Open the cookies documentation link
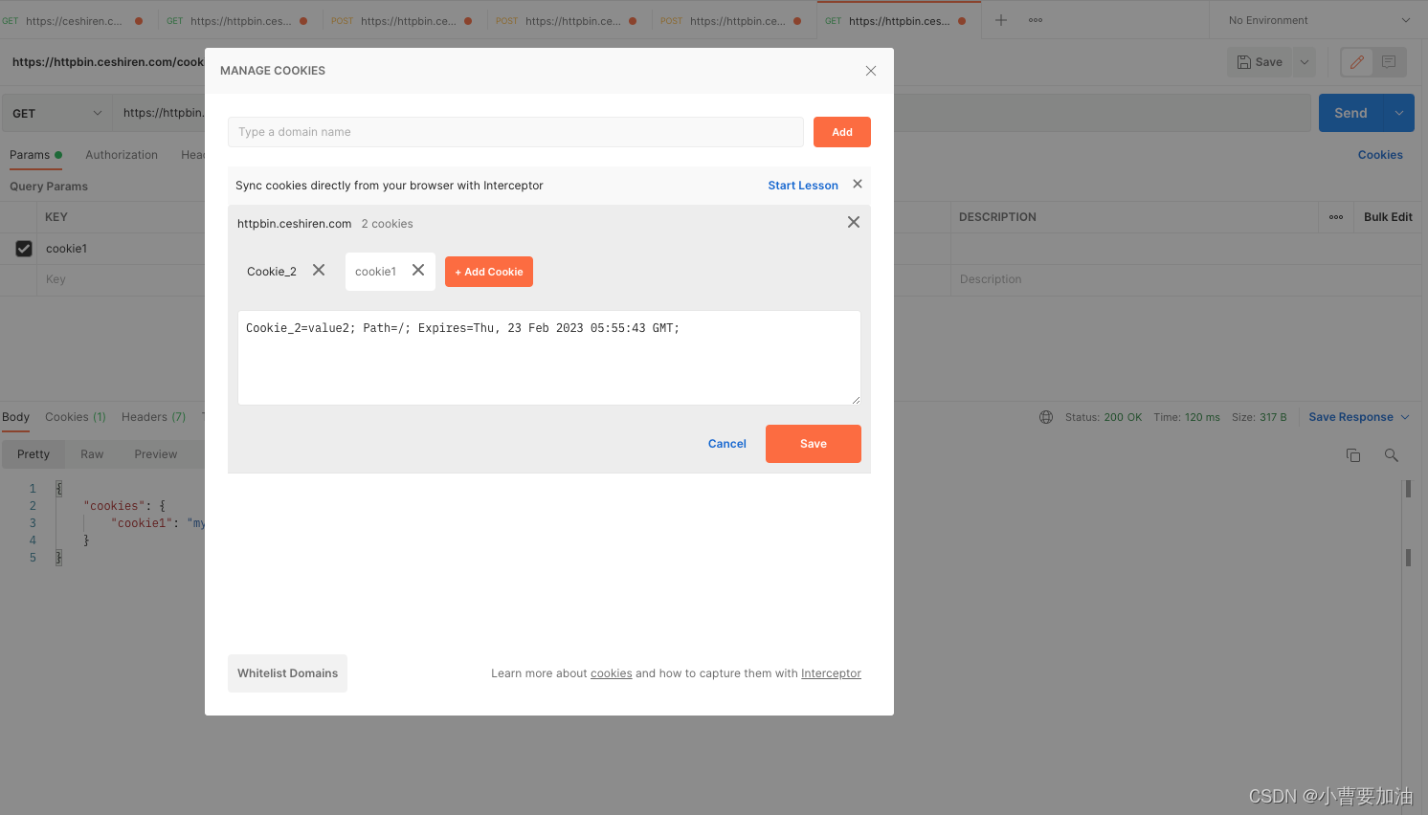 [612, 673]
